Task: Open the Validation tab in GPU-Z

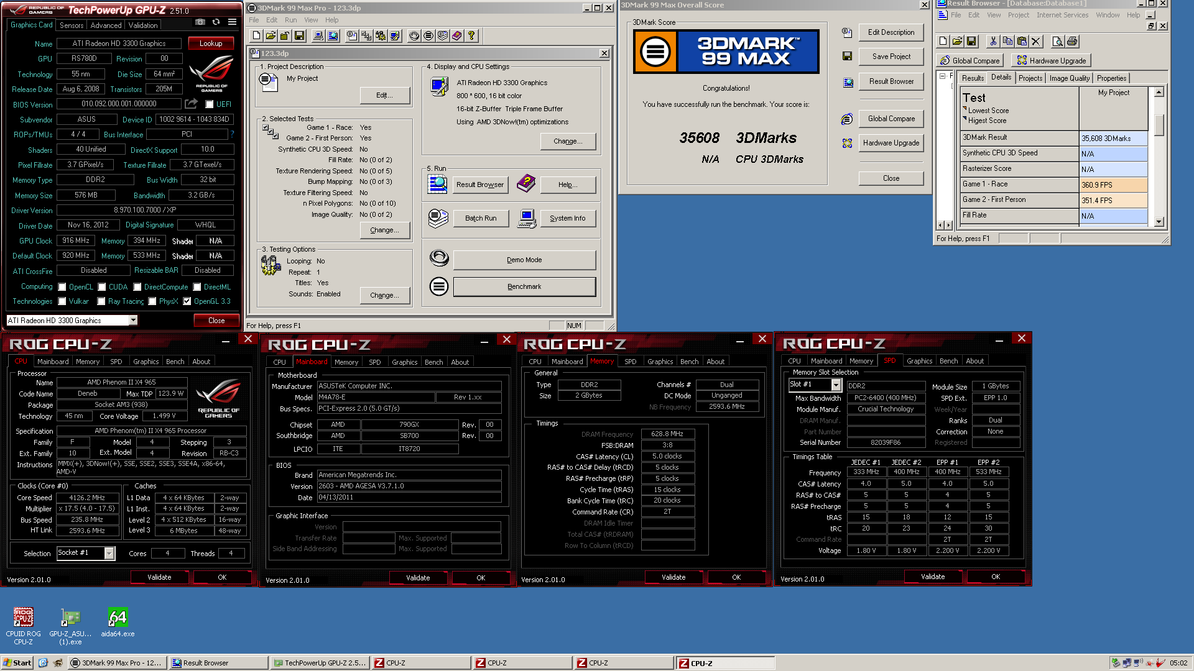Action: 143,25
